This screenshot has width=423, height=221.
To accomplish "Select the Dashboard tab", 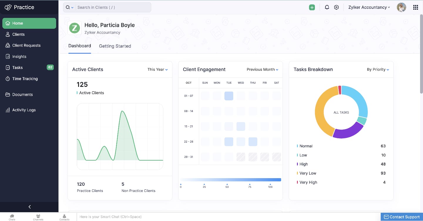I will [x=80, y=46].
